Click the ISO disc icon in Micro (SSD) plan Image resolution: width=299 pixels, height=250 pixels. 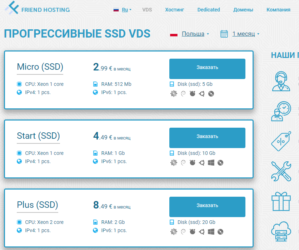[211, 94]
